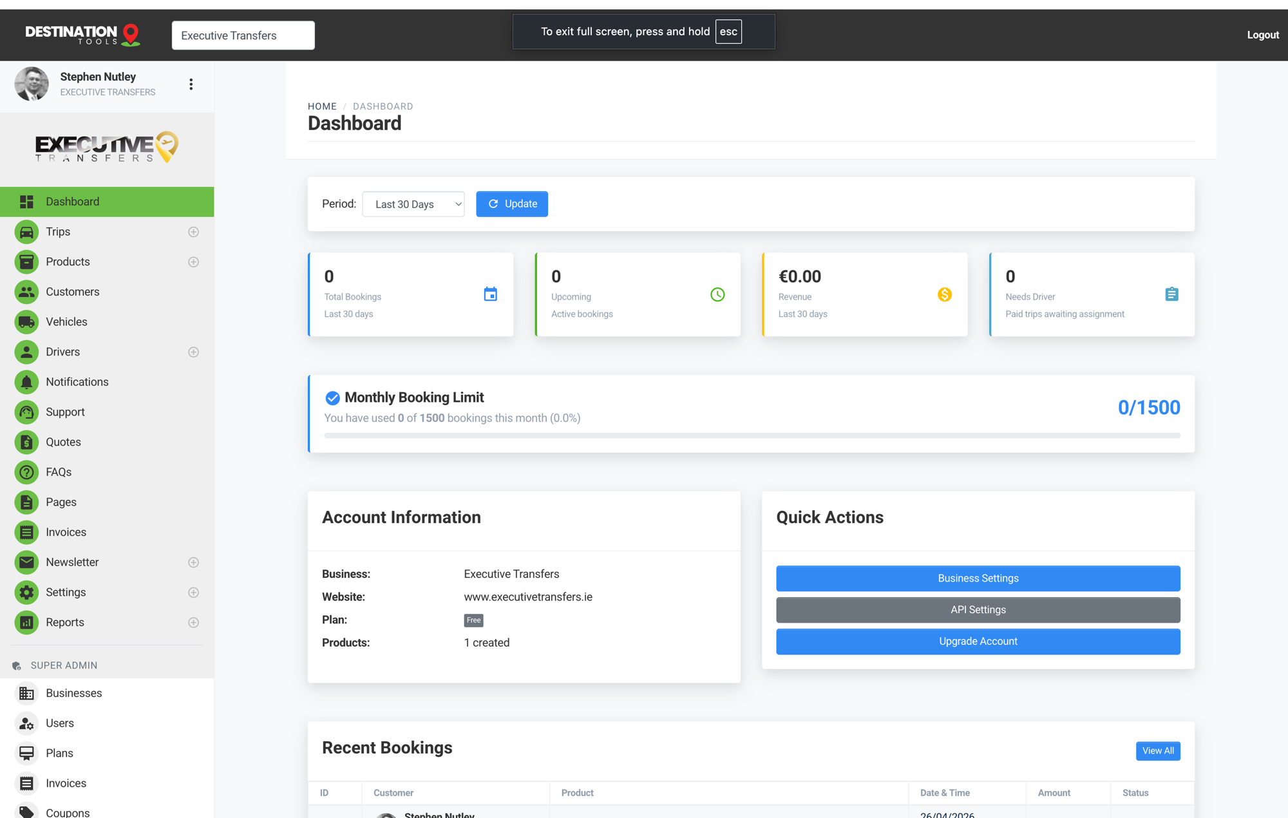Click the Free plan badge

[473, 620]
